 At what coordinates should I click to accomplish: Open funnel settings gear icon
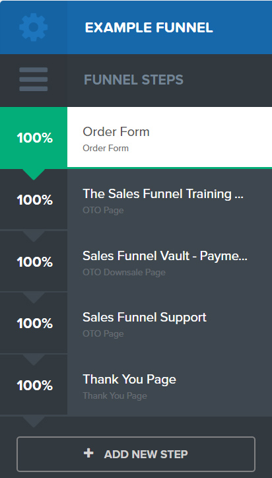[33, 27]
